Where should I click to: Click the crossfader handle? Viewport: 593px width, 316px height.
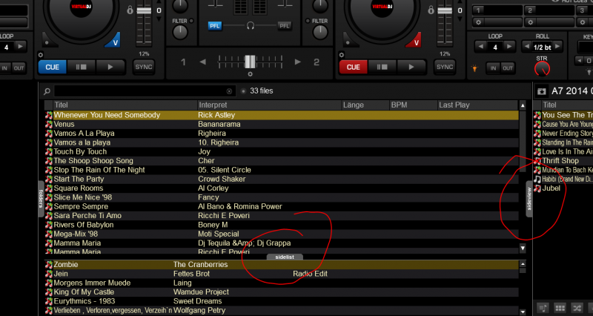(250, 62)
